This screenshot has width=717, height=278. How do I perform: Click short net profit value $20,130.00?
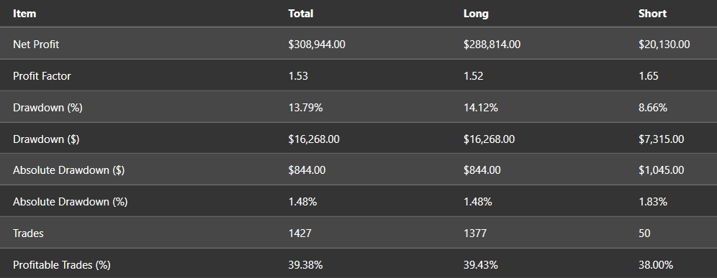[x=664, y=45]
